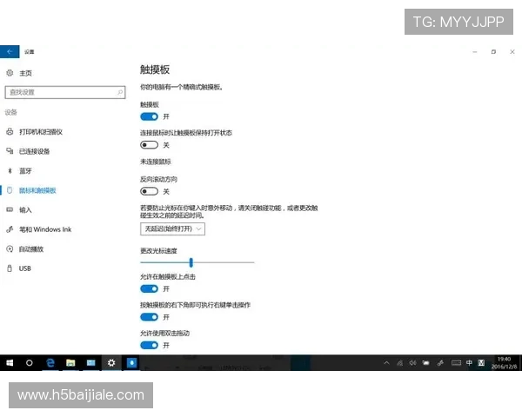Click the IME mode icon beside 中
Viewport: 522px width, 417px height.
tap(481, 363)
